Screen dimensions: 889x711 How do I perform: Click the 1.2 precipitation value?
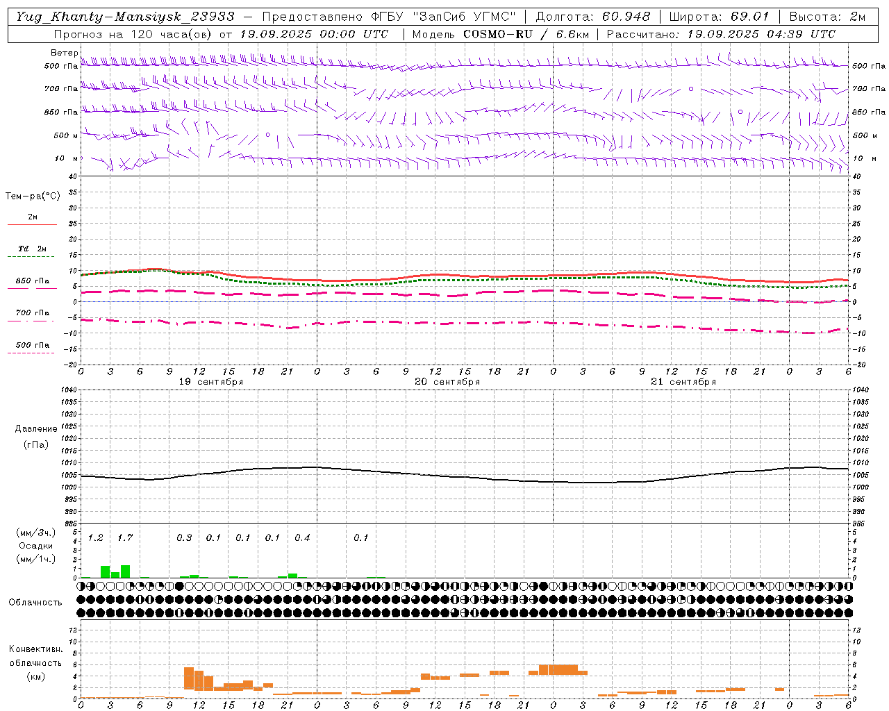click(x=96, y=538)
